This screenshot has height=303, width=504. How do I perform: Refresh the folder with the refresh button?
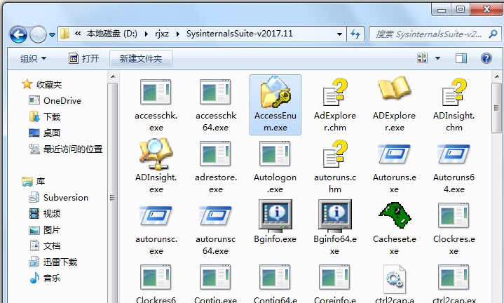355,34
